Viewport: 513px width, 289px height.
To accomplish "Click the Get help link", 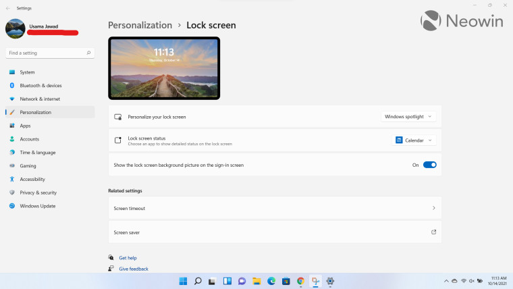I will point(128,258).
